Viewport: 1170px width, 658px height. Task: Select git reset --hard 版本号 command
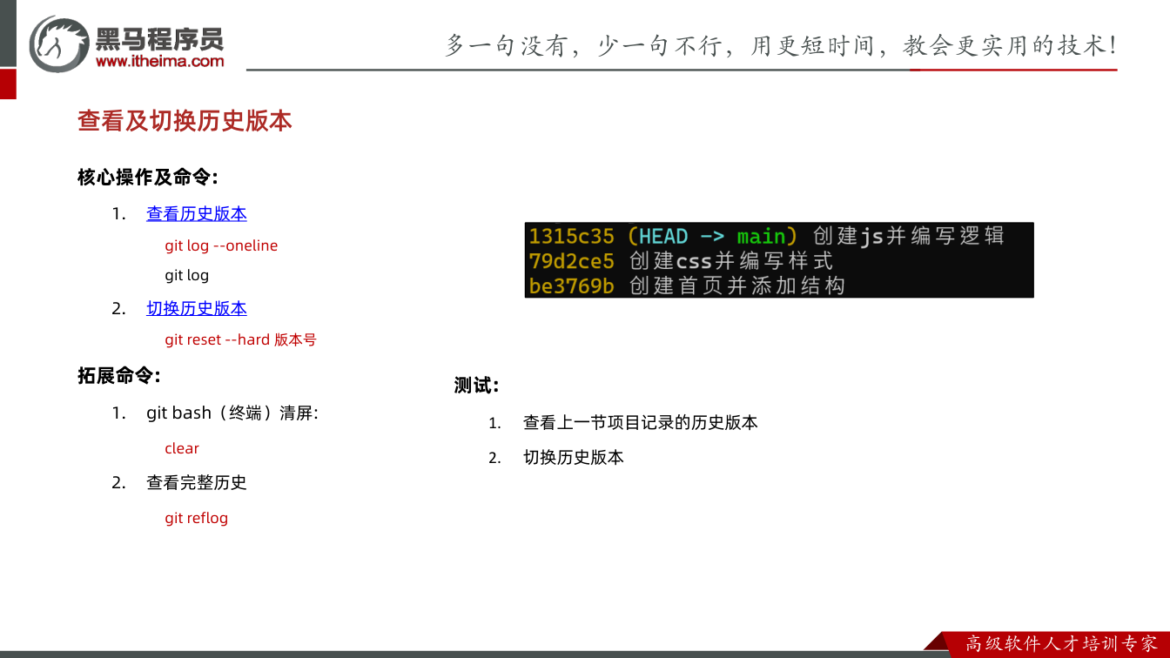pos(240,339)
